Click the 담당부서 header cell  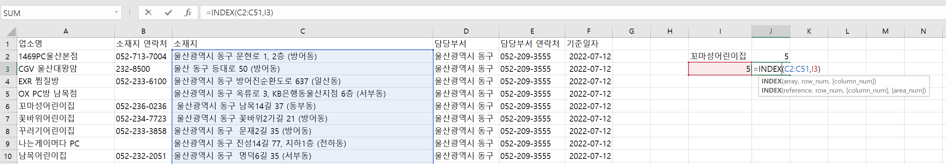tap(466, 44)
